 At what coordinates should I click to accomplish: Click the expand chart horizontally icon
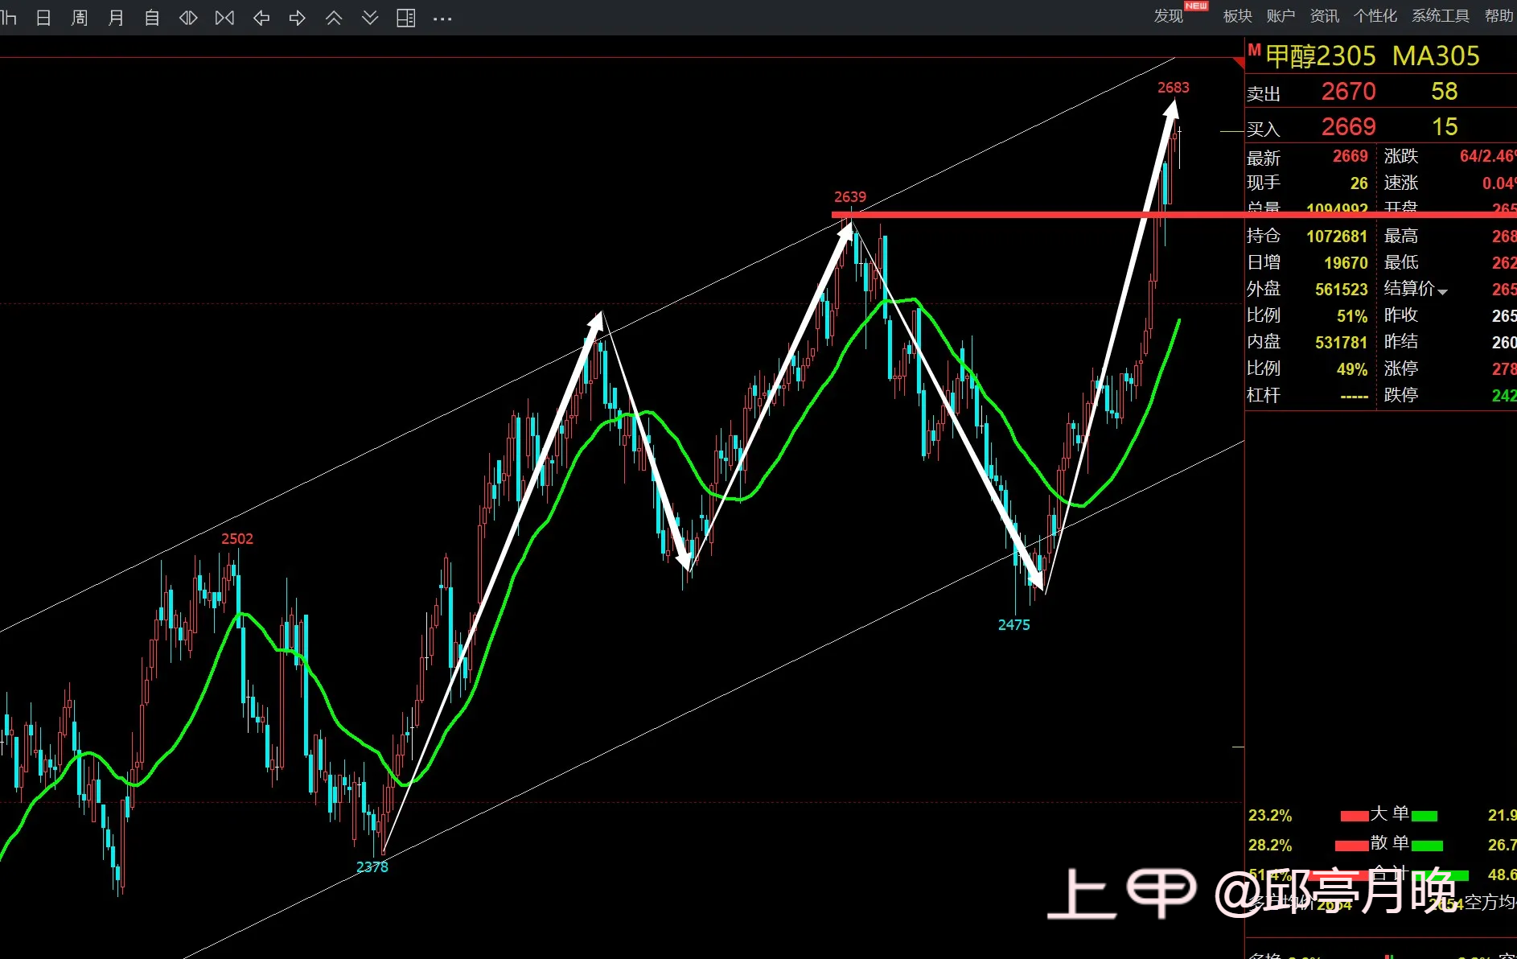pyautogui.click(x=188, y=18)
